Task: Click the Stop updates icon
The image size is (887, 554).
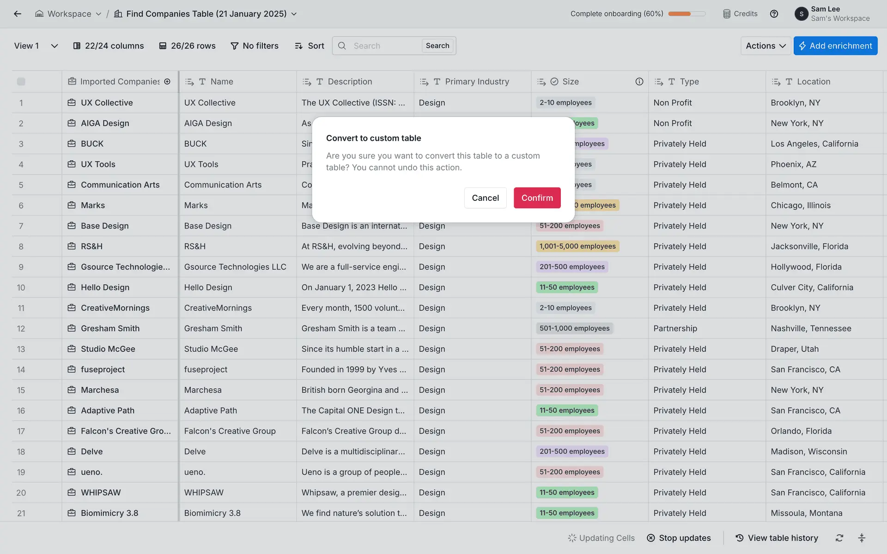Action: (651, 538)
